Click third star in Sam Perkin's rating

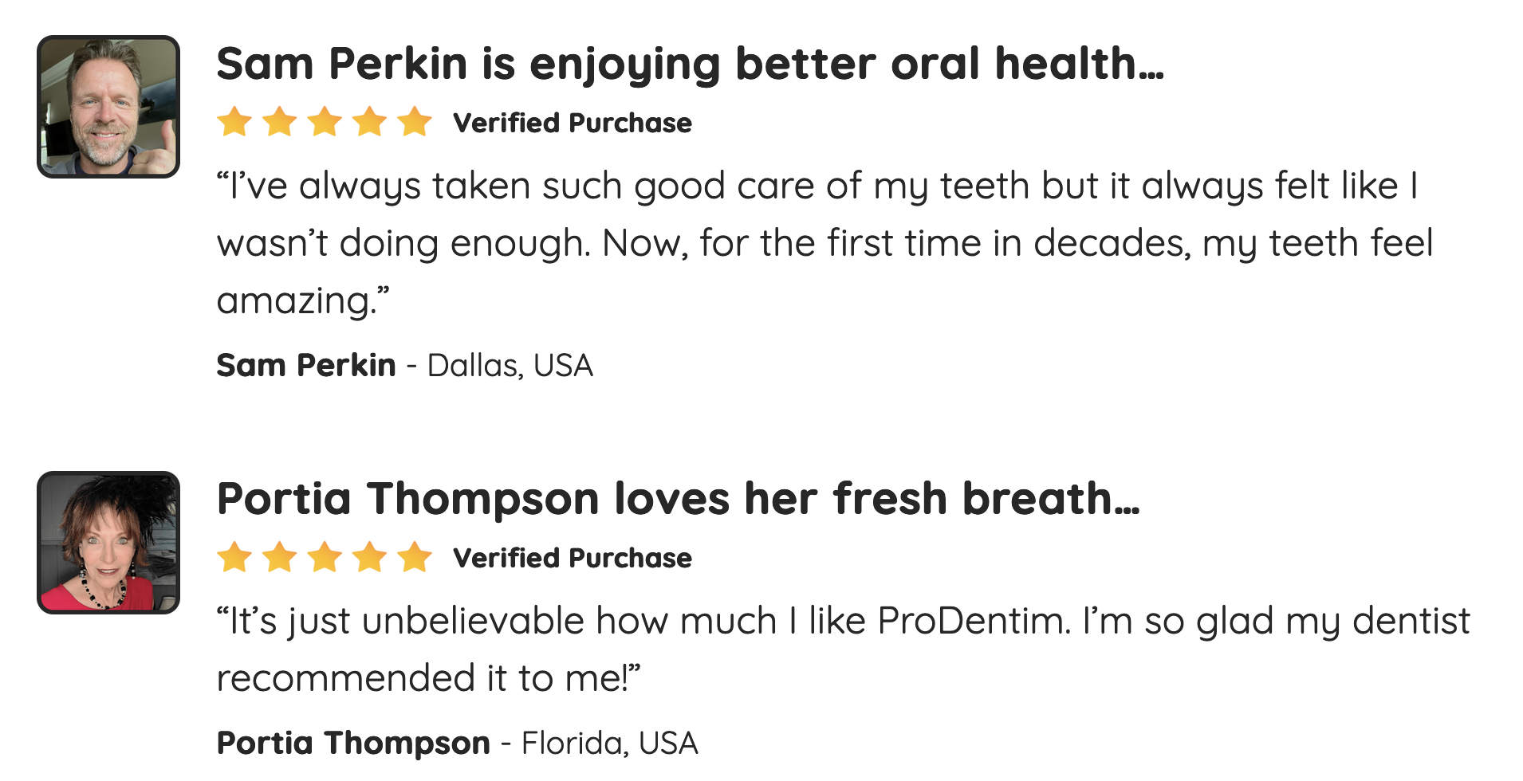point(325,123)
